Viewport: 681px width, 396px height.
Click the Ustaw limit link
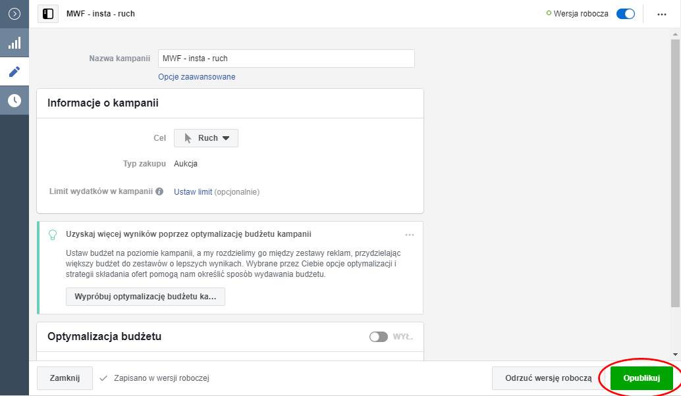[192, 192]
